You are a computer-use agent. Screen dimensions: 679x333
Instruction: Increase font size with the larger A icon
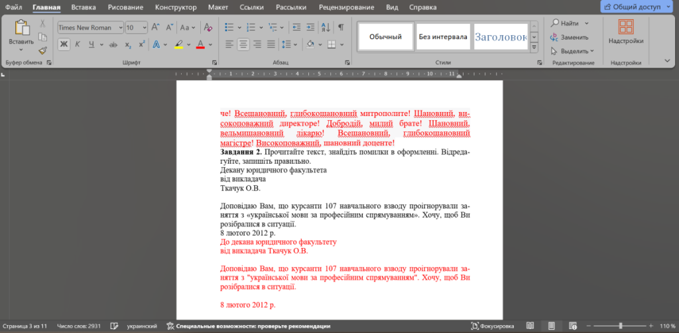click(156, 27)
